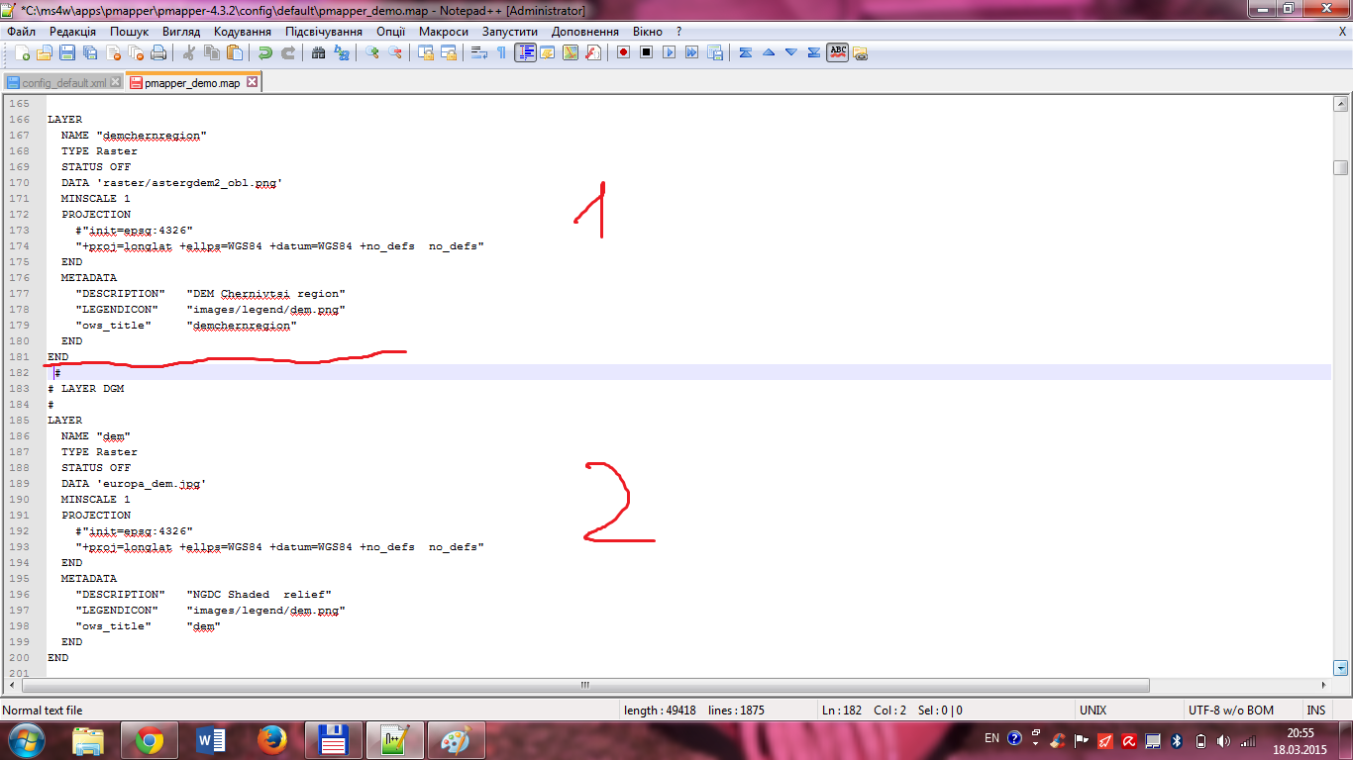
Task: Open Bluetooth options from the system tray
Action: click(1177, 742)
